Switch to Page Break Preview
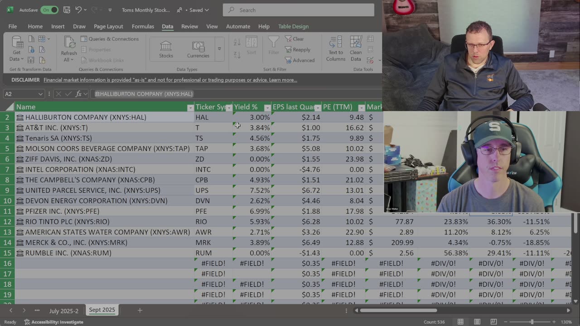The image size is (580, 326). [x=493, y=322]
